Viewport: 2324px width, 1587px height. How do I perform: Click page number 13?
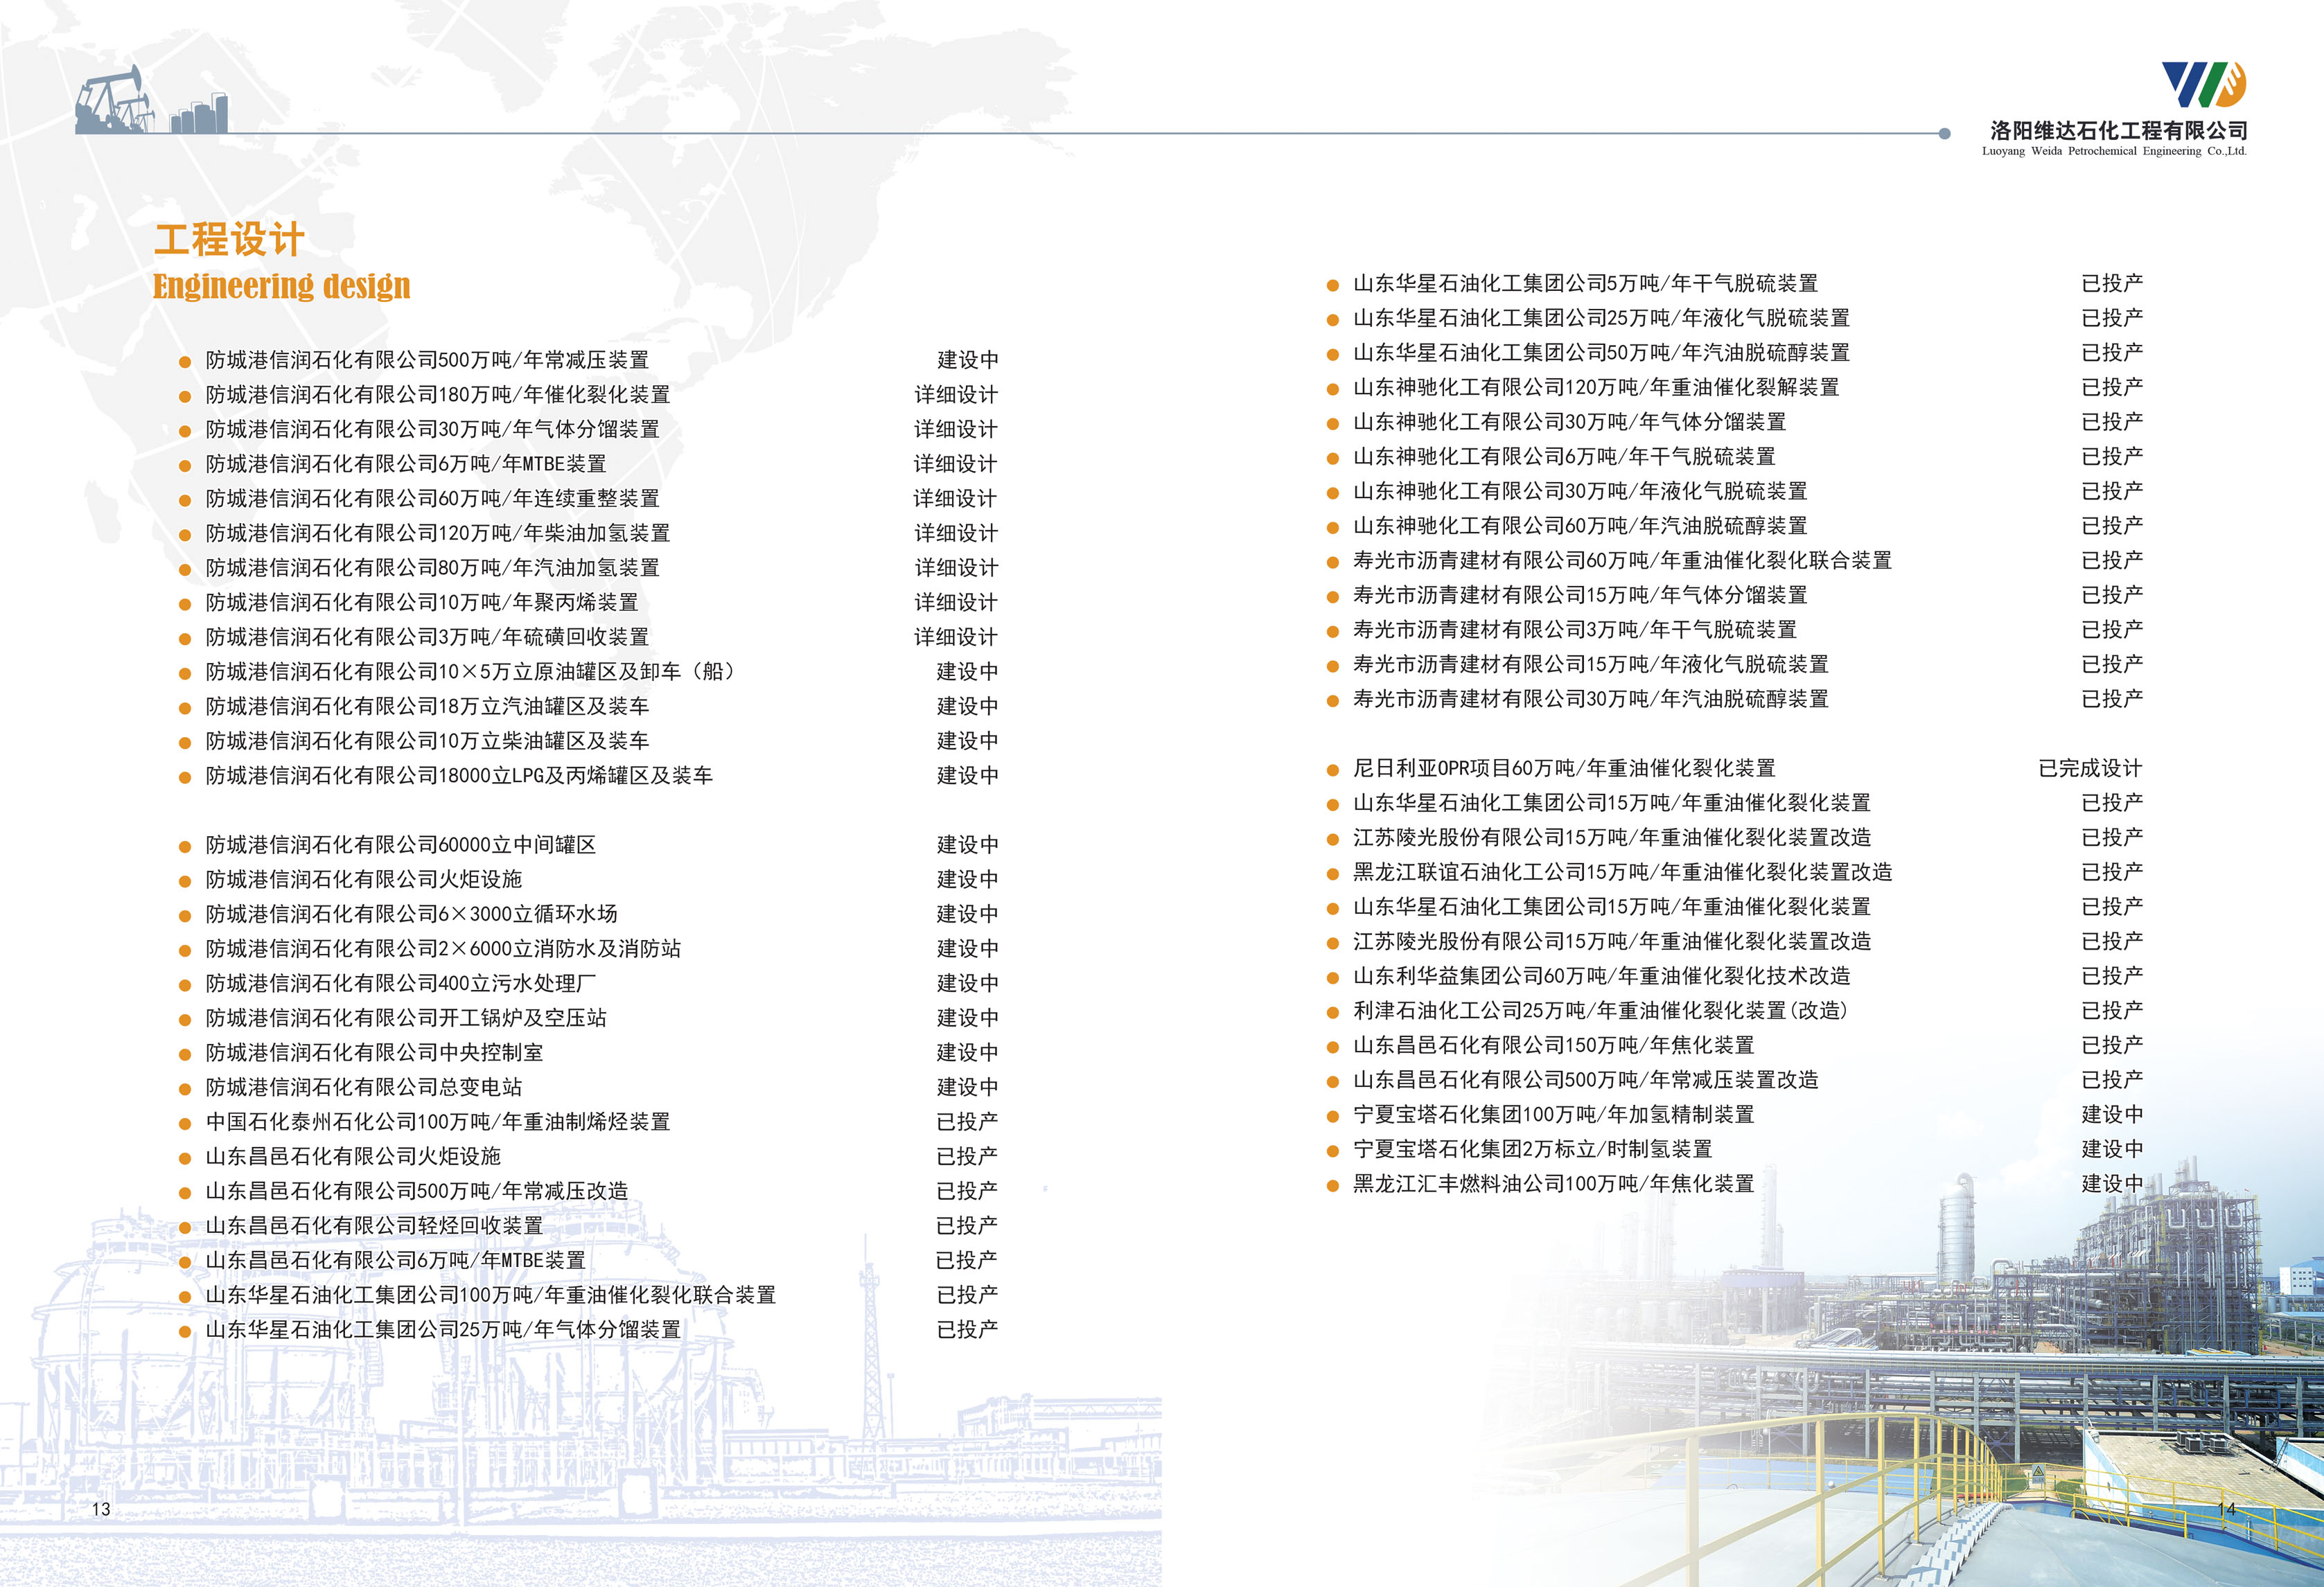click(101, 1509)
